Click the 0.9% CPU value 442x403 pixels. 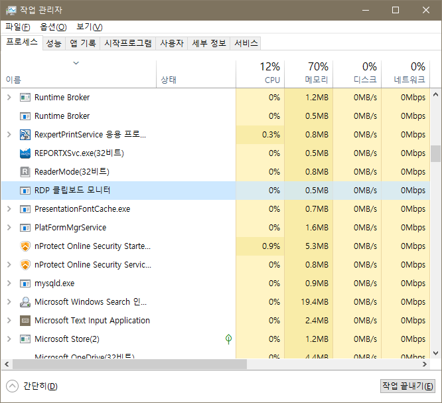click(271, 246)
